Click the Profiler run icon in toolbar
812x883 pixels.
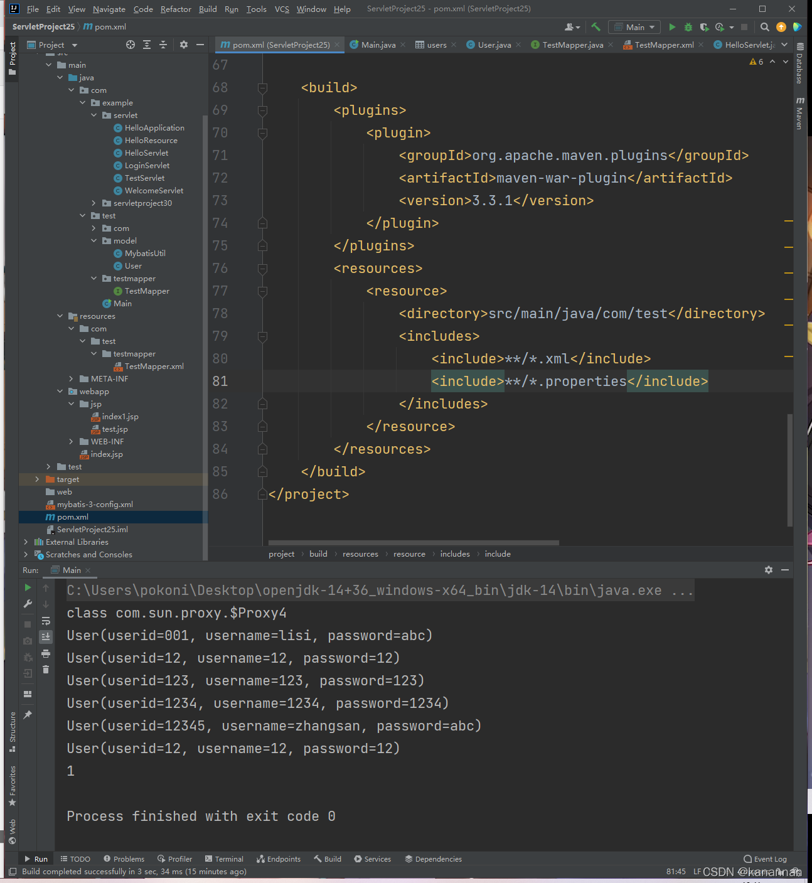click(x=720, y=27)
